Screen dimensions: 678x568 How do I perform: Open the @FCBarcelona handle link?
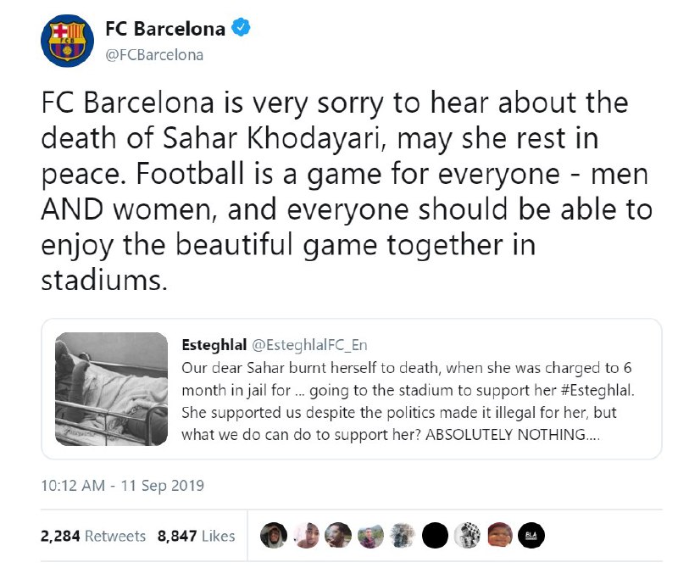[x=154, y=55]
